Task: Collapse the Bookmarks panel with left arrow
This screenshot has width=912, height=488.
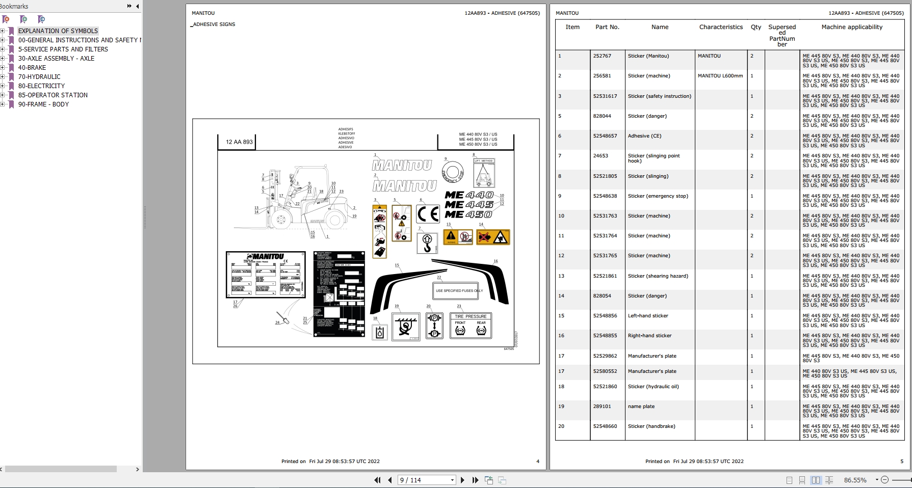Action: coord(137,6)
